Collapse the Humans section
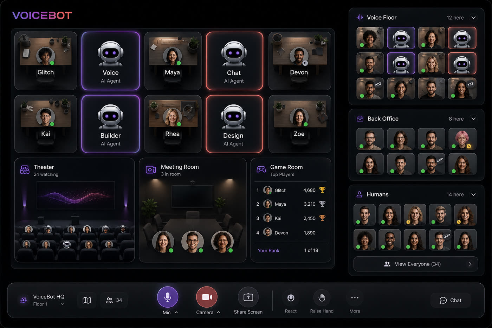The height and width of the screenshot is (328, 492). coord(473,194)
